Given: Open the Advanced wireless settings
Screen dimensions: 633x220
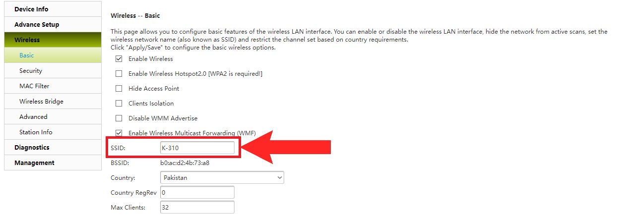Looking at the screenshot, I should tap(33, 117).
